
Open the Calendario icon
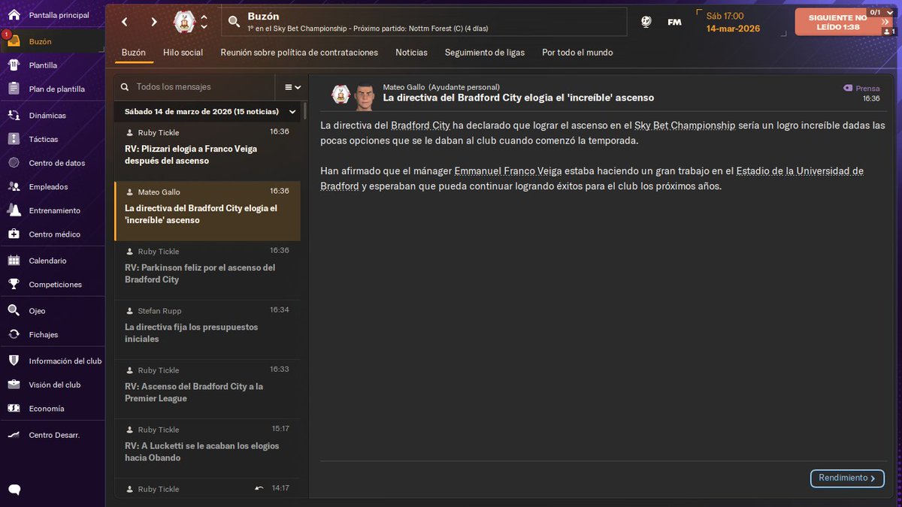pos(14,261)
